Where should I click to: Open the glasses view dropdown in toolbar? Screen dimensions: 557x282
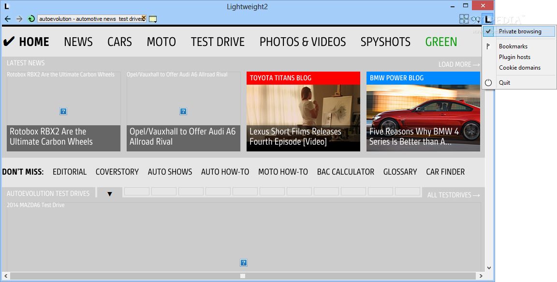[476, 19]
